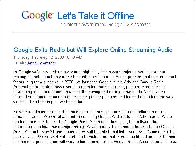Click the Google logo
The width and height of the screenshot is (195, 146).
pos(37,16)
